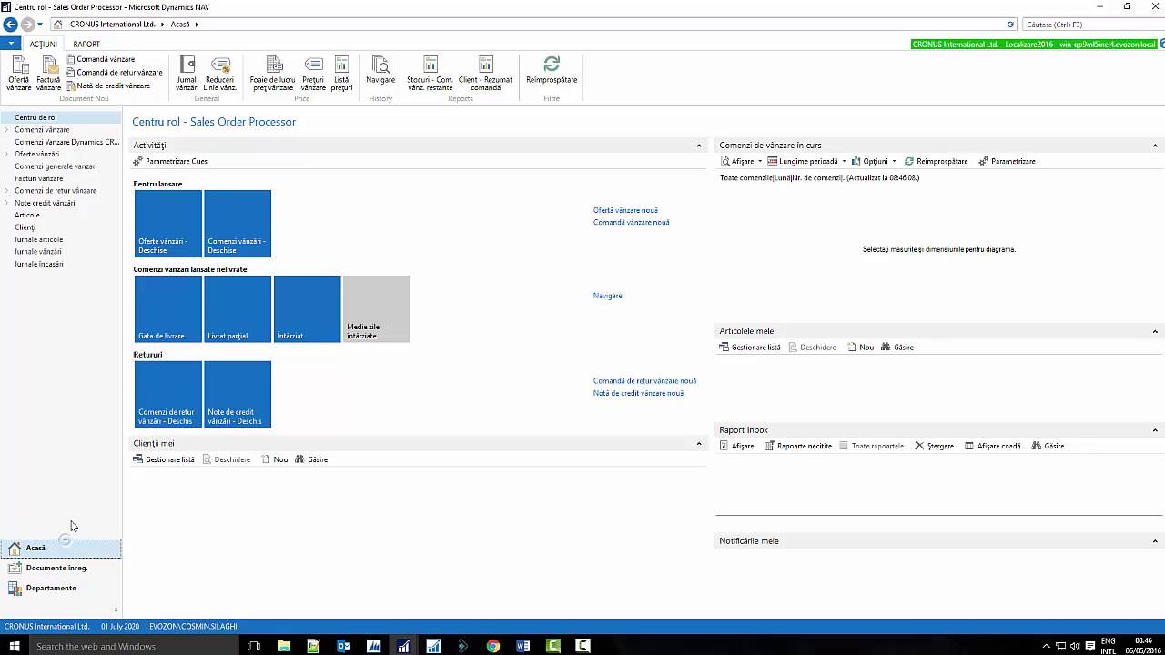Expand Comenzi de retur vânzare tree node
This screenshot has height=655, width=1165.
6,191
